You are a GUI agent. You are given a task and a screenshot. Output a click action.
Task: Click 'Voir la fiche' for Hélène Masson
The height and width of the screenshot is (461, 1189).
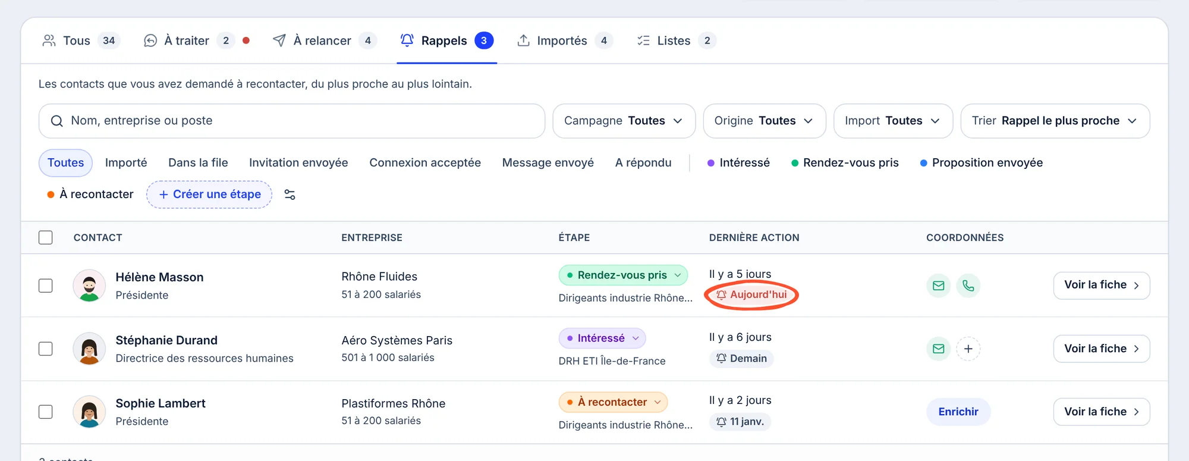point(1101,286)
